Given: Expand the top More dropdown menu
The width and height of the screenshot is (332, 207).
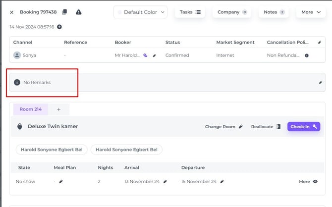Looking at the screenshot, I should (x=311, y=12).
